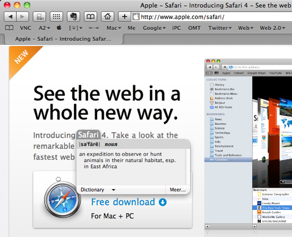Select The New York Times bookmark row
This screenshot has height=237, width=292.
coord(272,208)
